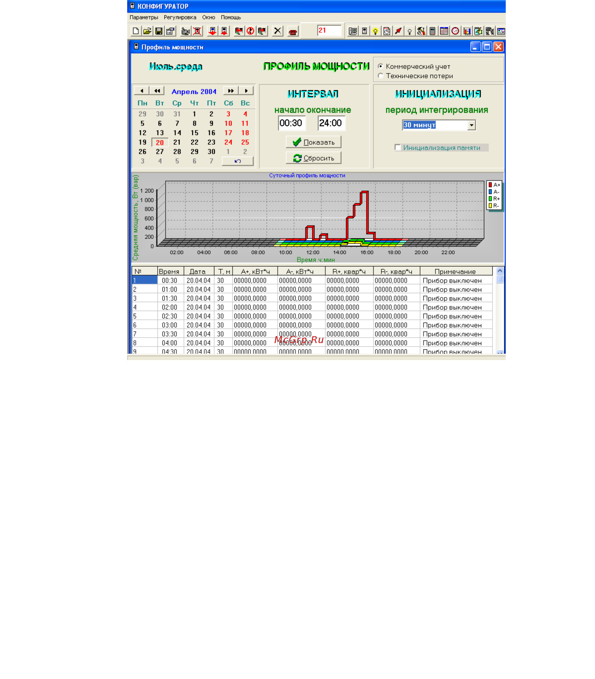This screenshot has height=679, width=595.
Task: Click the red telephone modem icon
Action: 293,31
